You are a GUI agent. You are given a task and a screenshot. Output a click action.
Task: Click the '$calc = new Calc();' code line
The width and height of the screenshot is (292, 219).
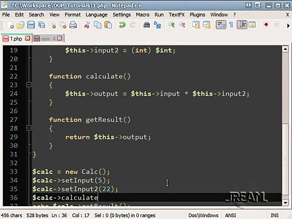pyautogui.click(x=71, y=172)
